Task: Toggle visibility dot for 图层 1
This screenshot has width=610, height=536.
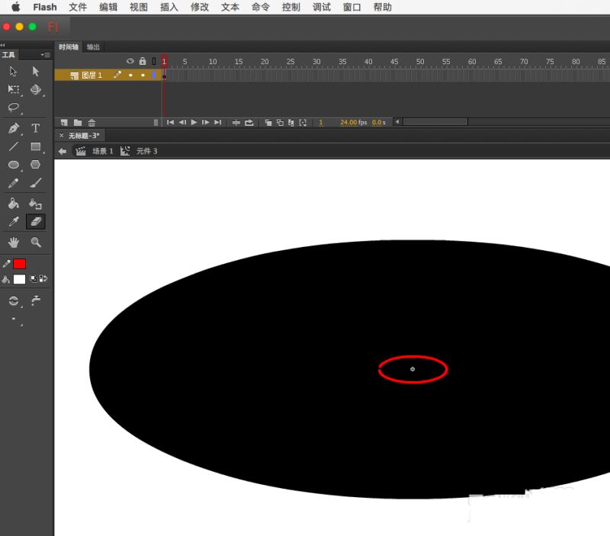Action: (x=130, y=75)
